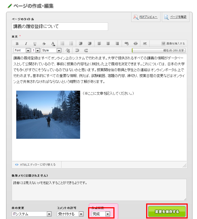Apply italic formatting
The image size is (197, 219).
(x=26, y=44)
